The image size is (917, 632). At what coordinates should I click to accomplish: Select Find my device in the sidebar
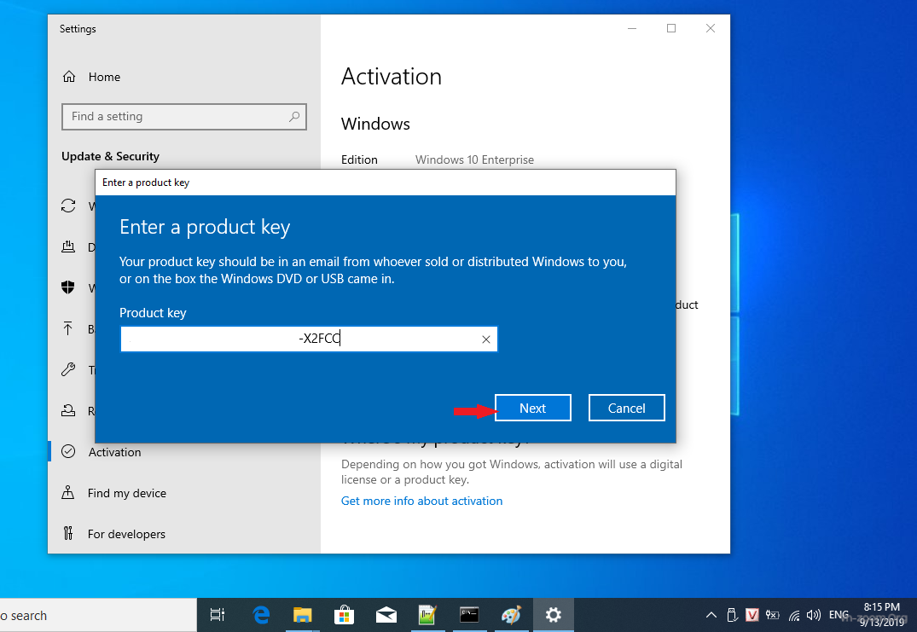click(x=127, y=493)
